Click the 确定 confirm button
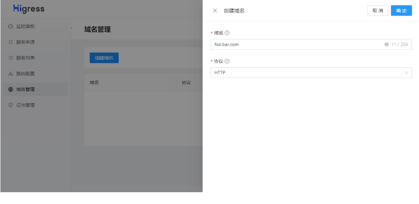Viewport: 419px width, 204px height. pos(401,11)
